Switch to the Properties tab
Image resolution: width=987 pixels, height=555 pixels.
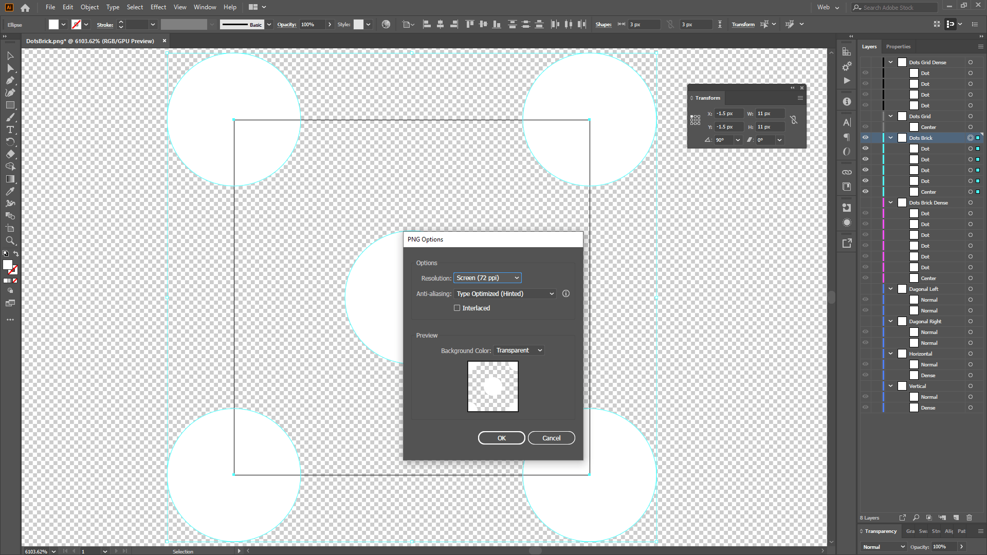tap(898, 47)
